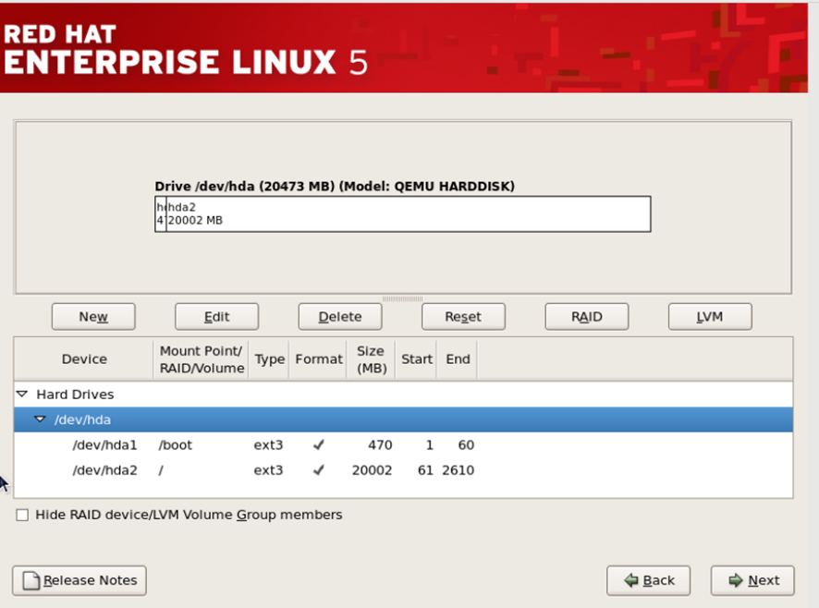Image resolution: width=819 pixels, height=608 pixels.
Task: Click the Next arrow icon
Action: coord(736,580)
